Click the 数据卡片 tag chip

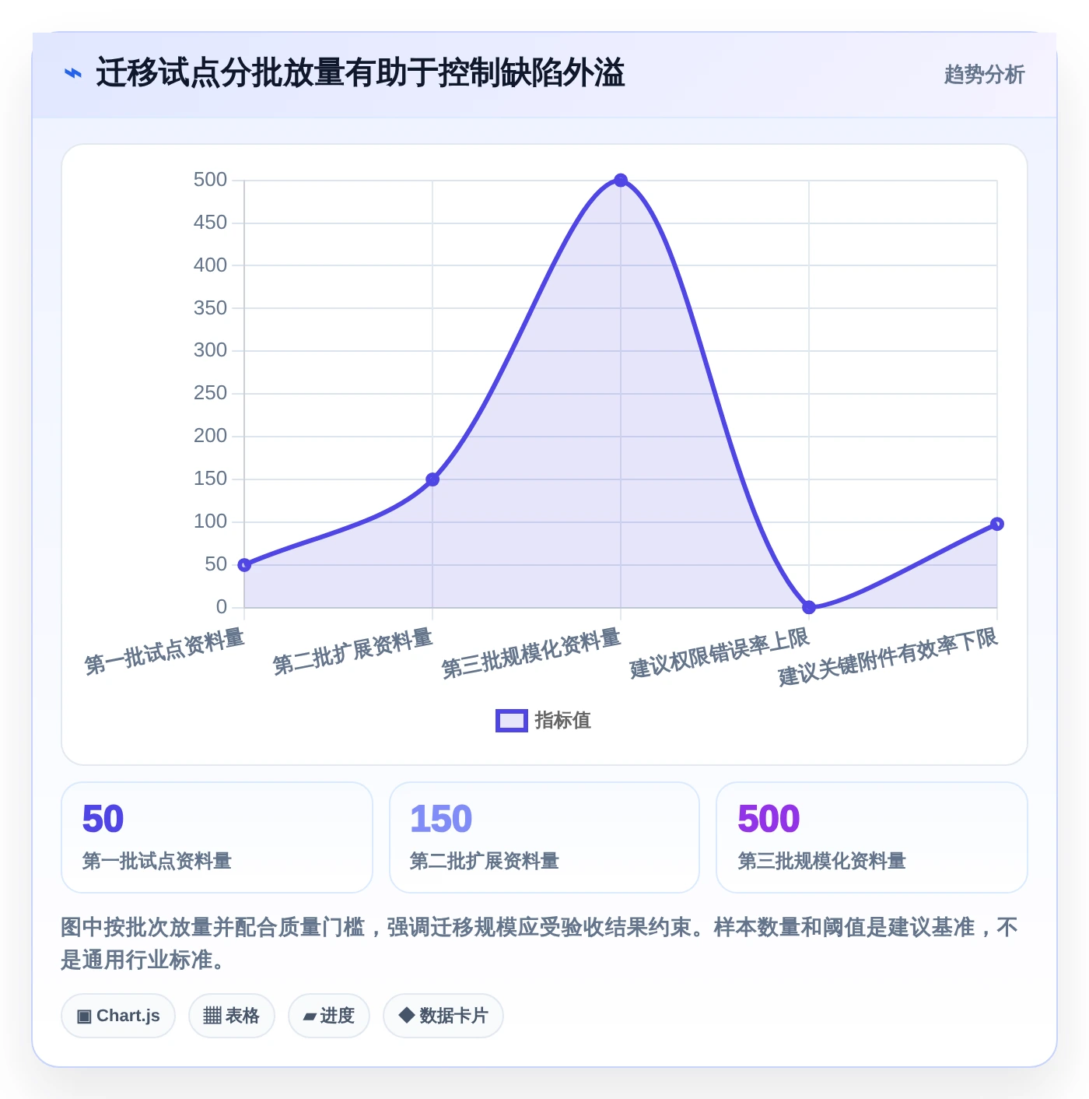[x=443, y=1016]
